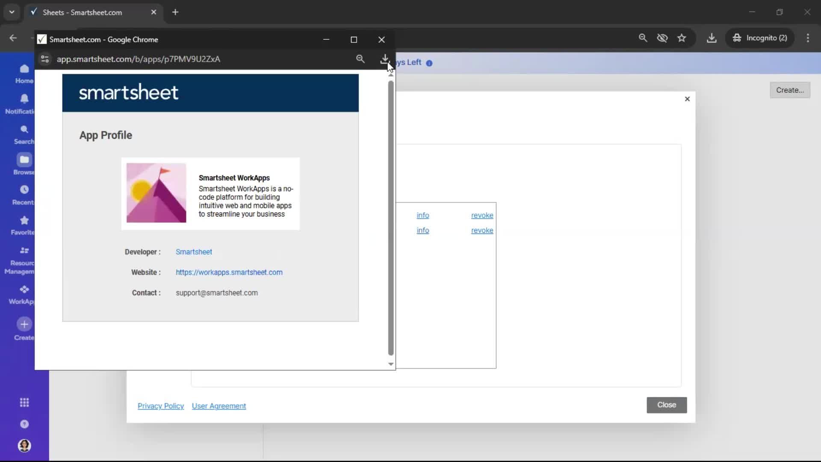Expand the tab search dropdown arrow
This screenshot has width=821, height=462.
[12, 12]
